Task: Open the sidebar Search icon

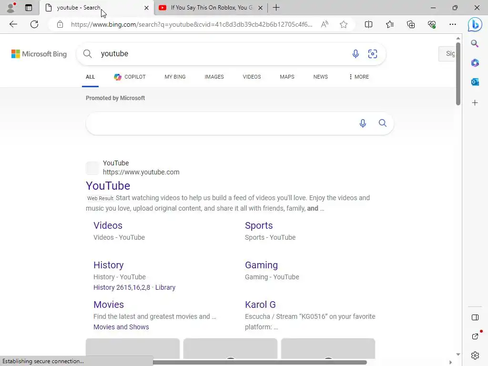Action: tap(475, 43)
